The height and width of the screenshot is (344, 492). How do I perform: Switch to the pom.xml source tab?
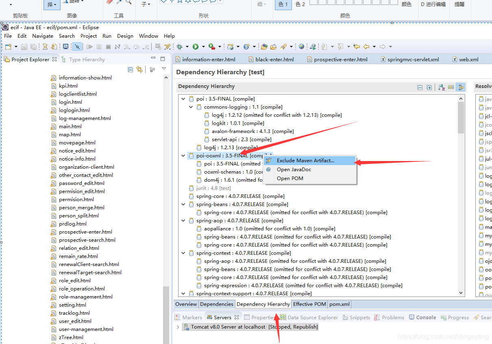coord(339,304)
